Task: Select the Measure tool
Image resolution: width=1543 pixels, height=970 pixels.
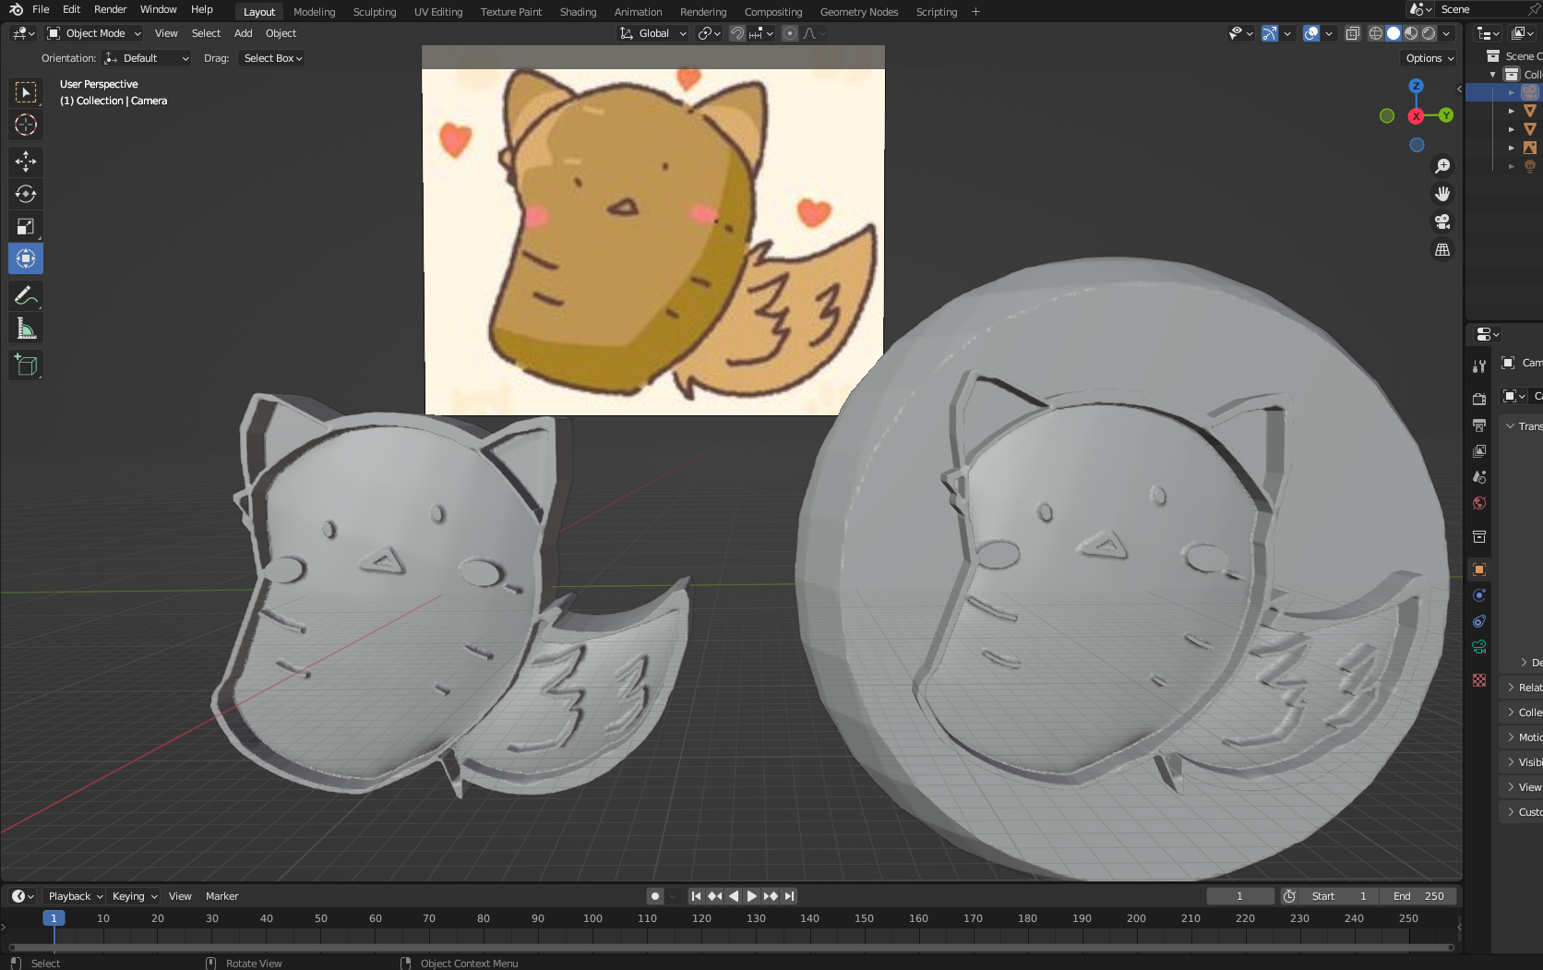Action: tap(26, 329)
